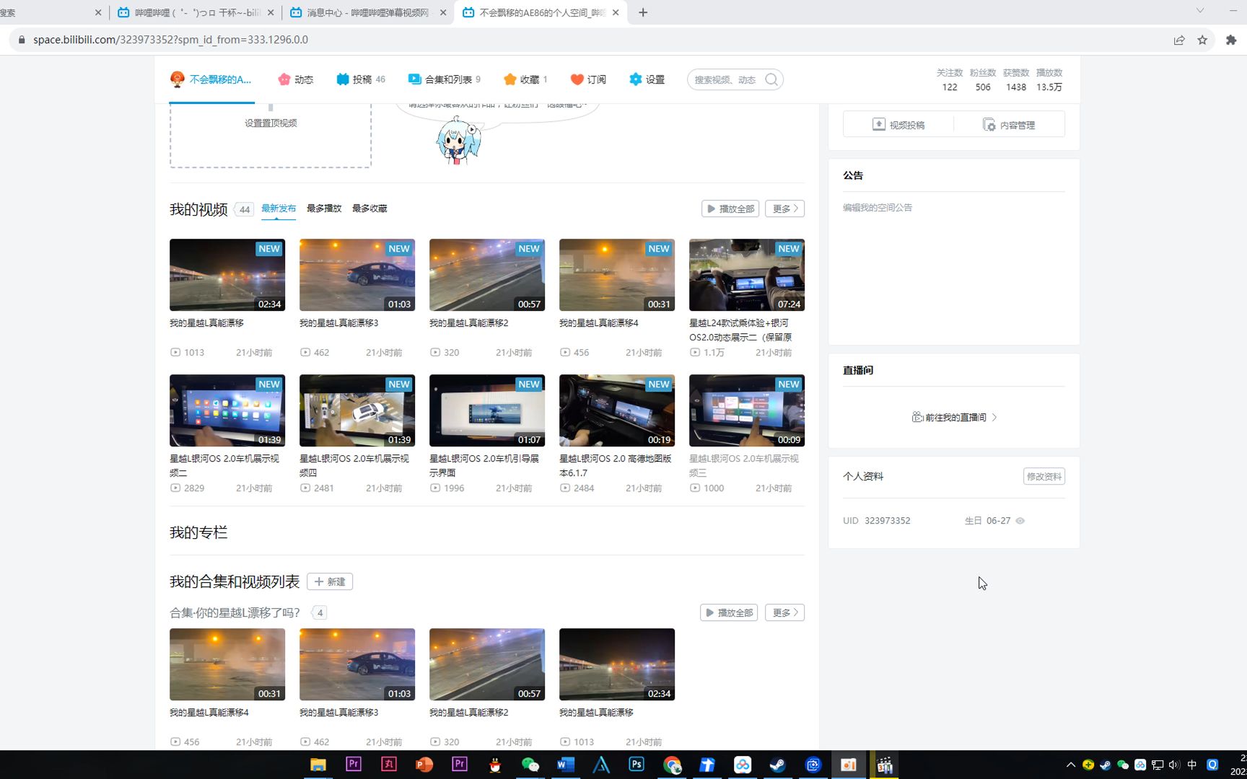Open title link 星越L银河OS 2.0 高德地图版本6.1.7

point(616,466)
